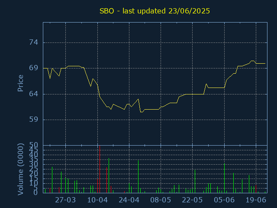Click the price level 59 label

coord(33,120)
